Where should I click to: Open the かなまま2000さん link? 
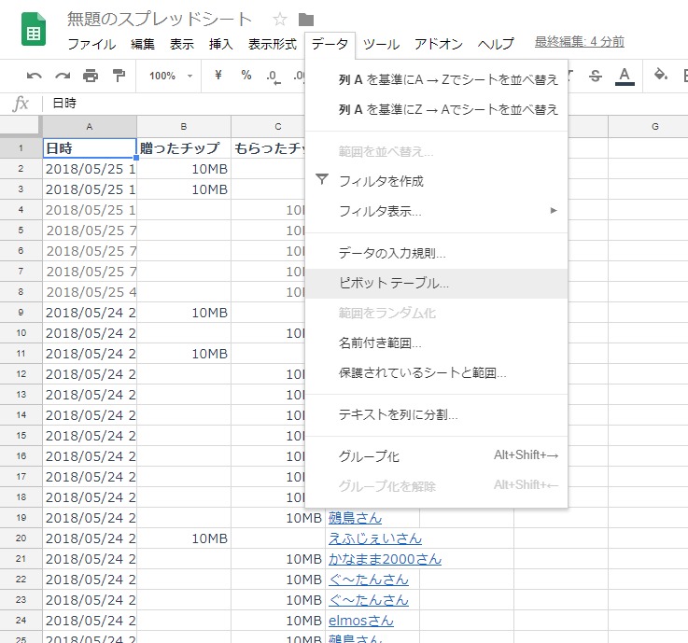click(x=385, y=559)
